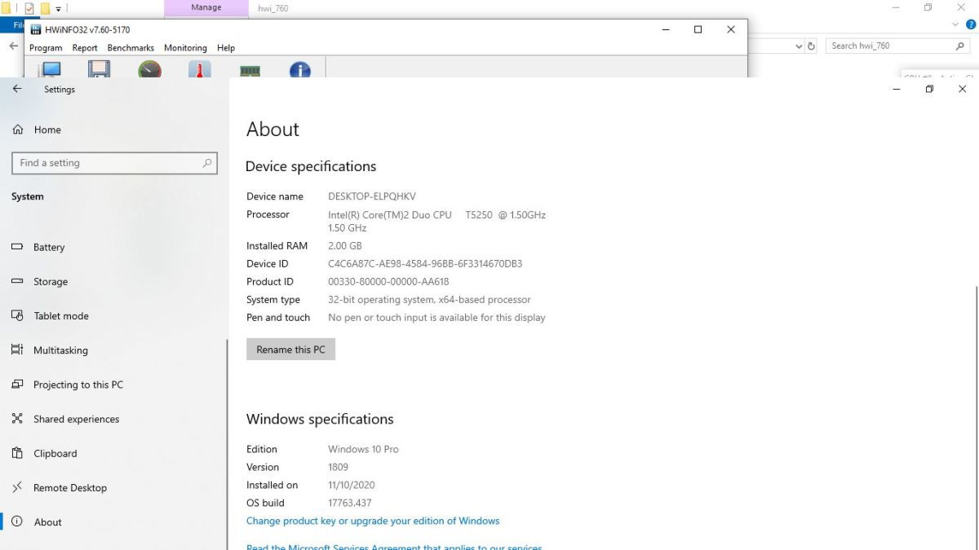Expand the Explorer ribbon chevron
Screen dimensions: 979x550
click(x=956, y=24)
